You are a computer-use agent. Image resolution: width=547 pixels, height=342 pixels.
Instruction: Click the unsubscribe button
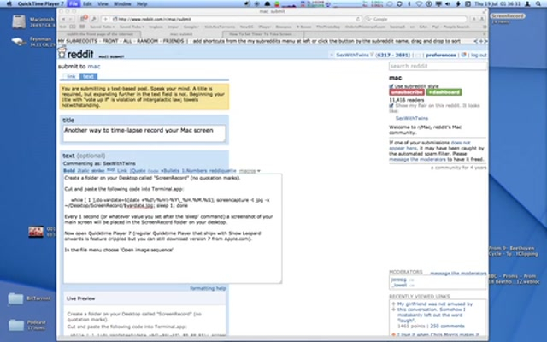pos(407,93)
